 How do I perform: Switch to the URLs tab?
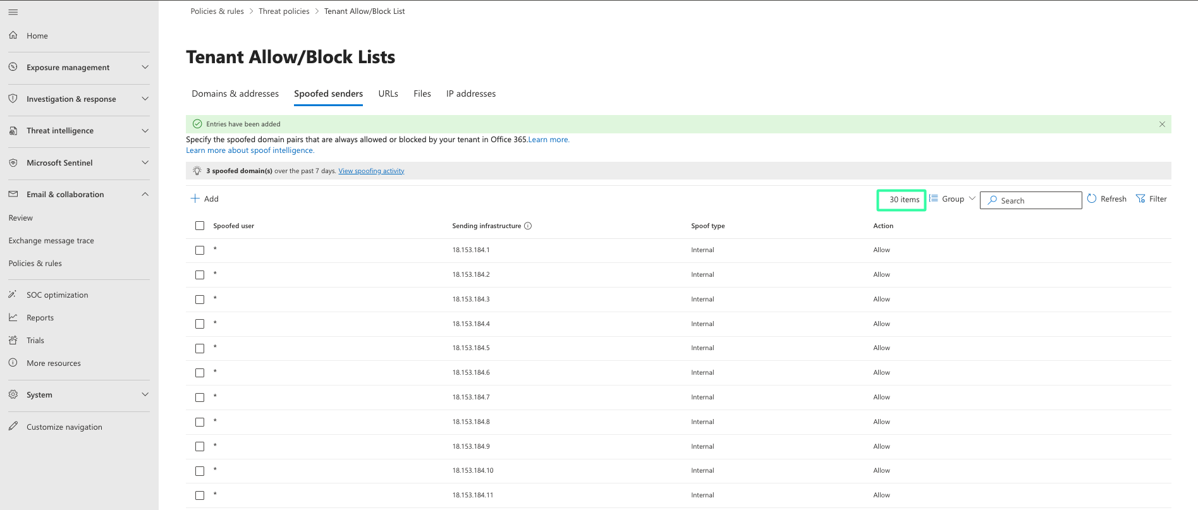pyautogui.click(x=388, y=94)
